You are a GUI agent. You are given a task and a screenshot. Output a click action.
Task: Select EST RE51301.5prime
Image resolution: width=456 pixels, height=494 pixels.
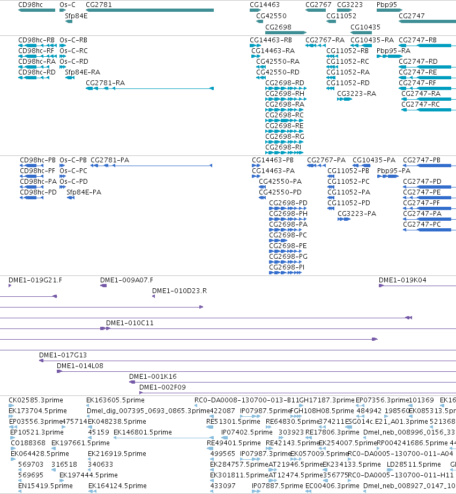click(x=233, y=422)
